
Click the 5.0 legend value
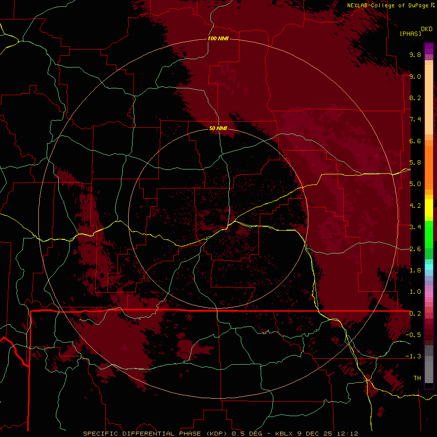pos(415,184)
